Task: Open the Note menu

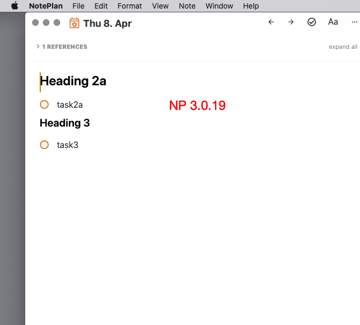Action: pyautogui.click(x=187, y=6)
